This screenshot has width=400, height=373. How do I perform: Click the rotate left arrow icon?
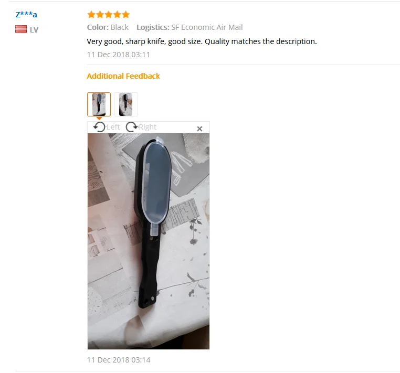pos(99,127)
